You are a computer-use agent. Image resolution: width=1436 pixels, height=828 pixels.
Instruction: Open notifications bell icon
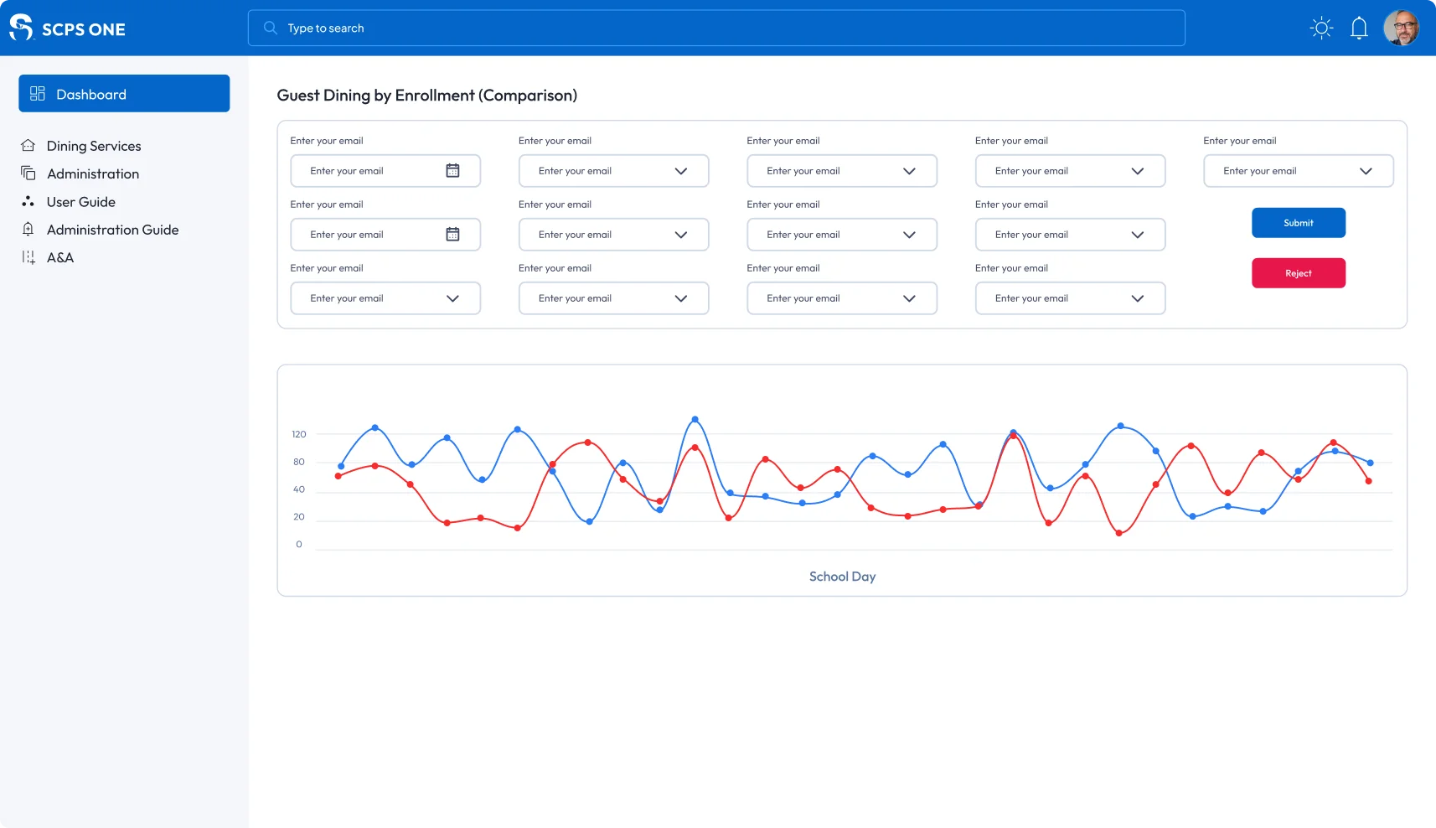(x=1359, y=28)
